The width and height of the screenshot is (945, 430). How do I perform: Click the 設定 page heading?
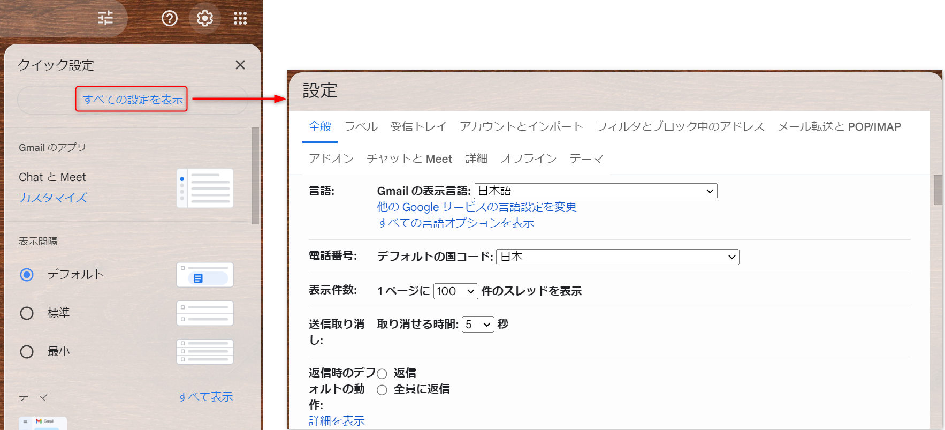[x=320, y=90]
